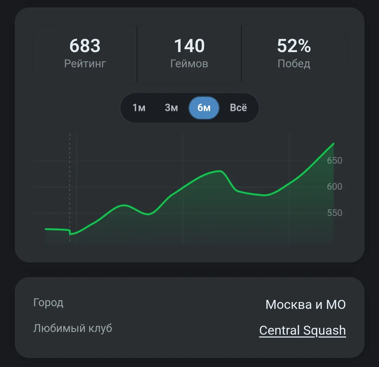This screenshot has height=367, width=379.
Task: Show all-time chart via Всё tab
Action: 238,108
